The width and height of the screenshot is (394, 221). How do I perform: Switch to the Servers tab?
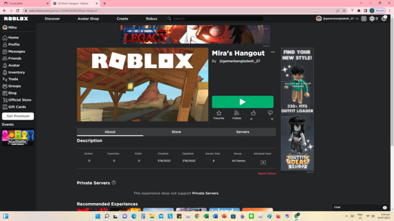(243, 132)
